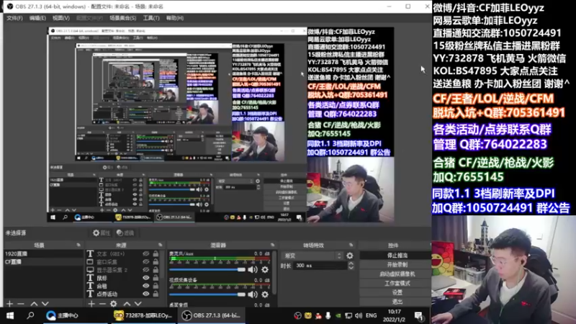Open transition properties gear next to 渐变
This screenshot has height=324, width=576.
(x=350, y=256)
